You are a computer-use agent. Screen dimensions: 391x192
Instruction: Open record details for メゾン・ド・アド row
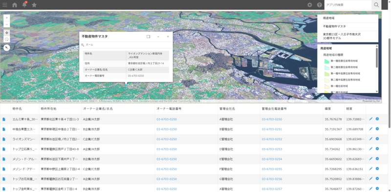pos(4,169)
